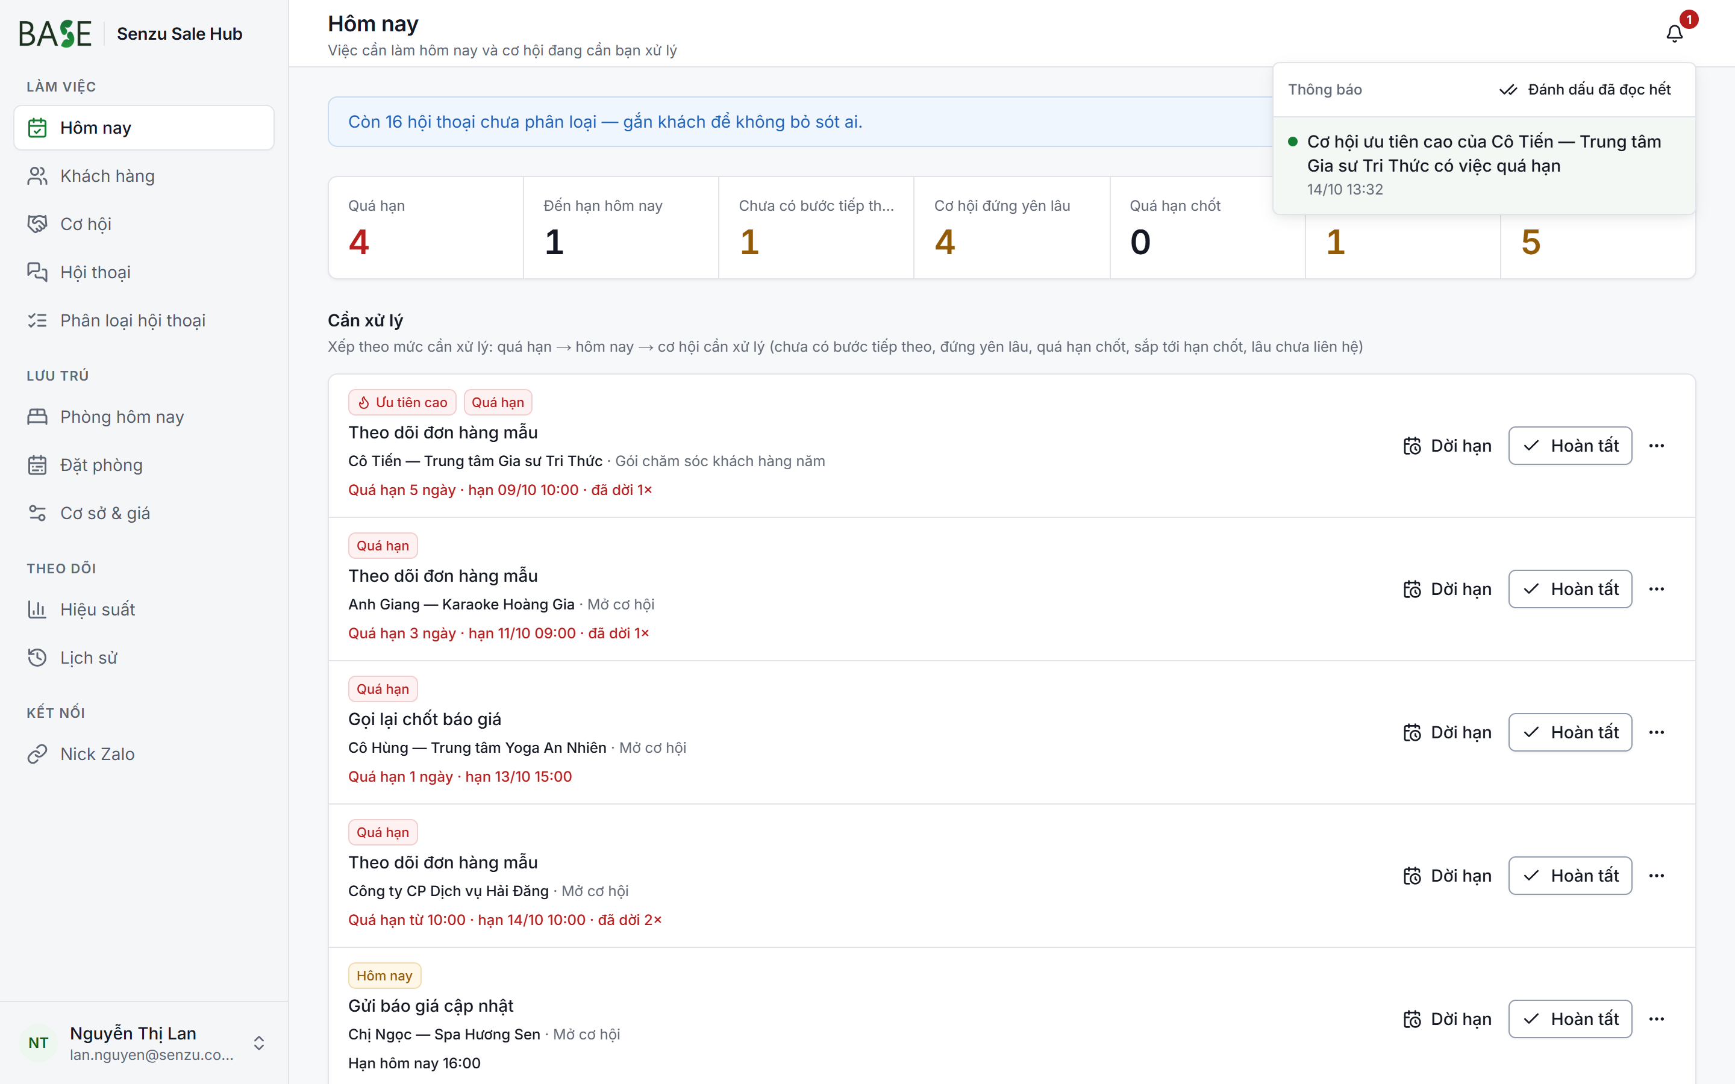Image resolution: width=1735 pixels, height=1084 pixels.
Task: Open task title Gửi báo giá cập nhật
Action: coord(430,1006)
